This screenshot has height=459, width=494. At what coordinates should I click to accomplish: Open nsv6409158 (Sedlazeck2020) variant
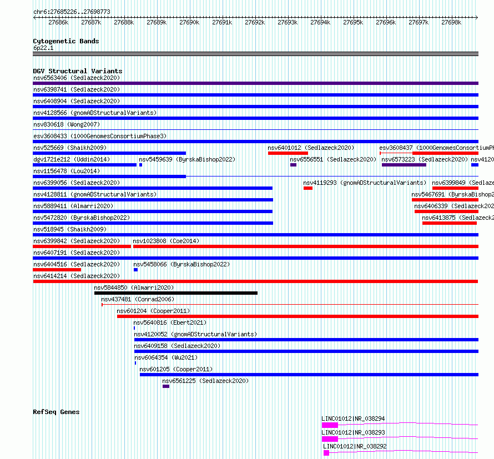point(177,346)
